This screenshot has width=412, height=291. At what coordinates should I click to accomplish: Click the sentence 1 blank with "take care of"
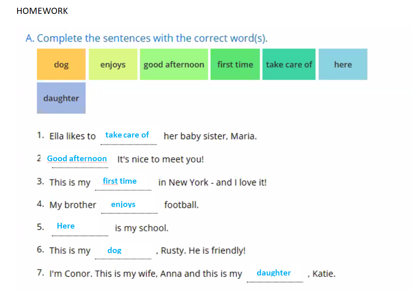[127, 135]
